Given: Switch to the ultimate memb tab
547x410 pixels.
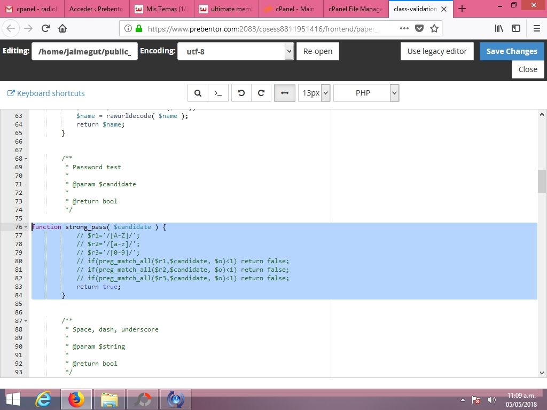Looking at the screenshot, I should point(226,9).
